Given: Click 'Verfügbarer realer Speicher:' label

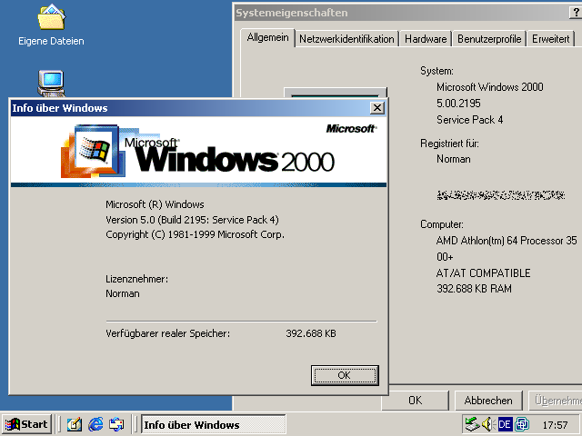Looking at the screenshot, I should pyautogui.click(x=167, y=333).
